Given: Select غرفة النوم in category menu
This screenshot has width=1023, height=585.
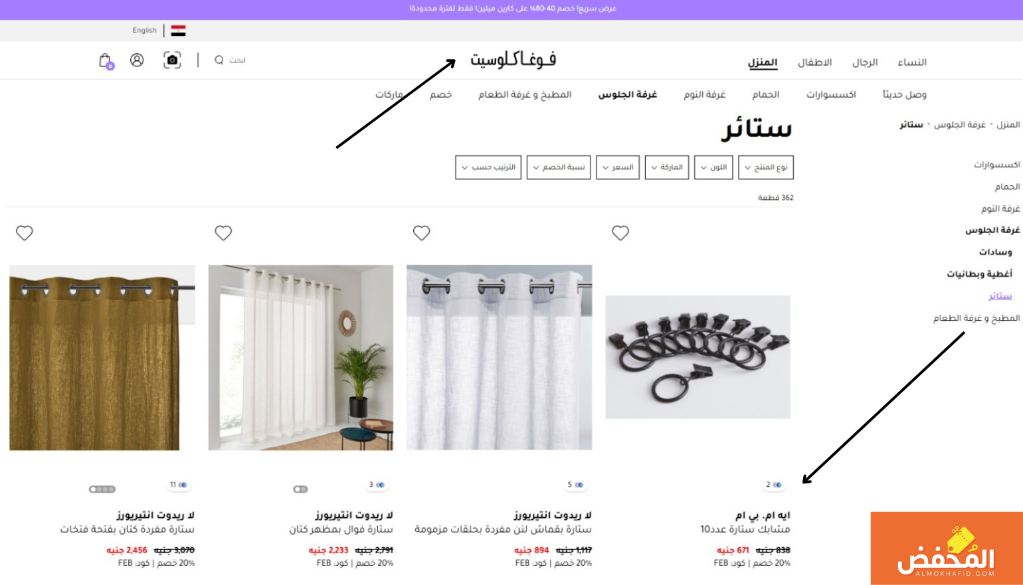Looking at the screenshot, I should coord(705,94).
